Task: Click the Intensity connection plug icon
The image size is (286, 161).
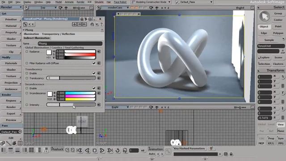Action: 99,105
